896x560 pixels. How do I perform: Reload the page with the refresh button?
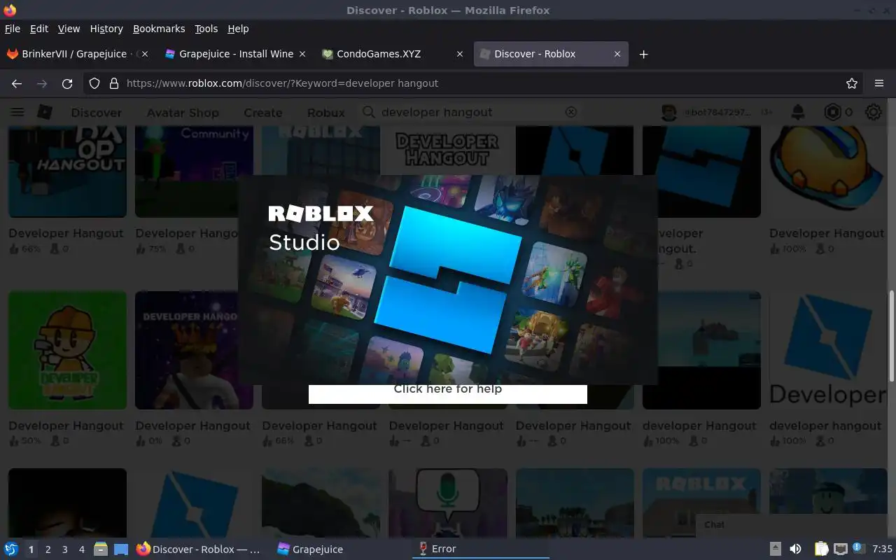coord(67,83)
